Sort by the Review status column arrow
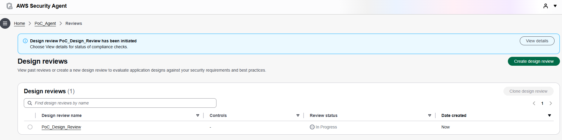The image size is (562, 140). coord(430,115)
